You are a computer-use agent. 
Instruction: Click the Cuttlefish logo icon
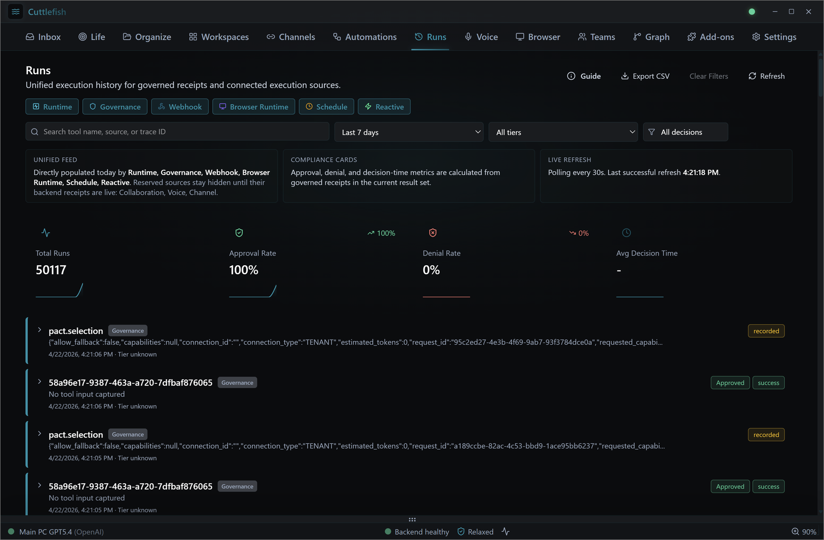click(15, 11)
